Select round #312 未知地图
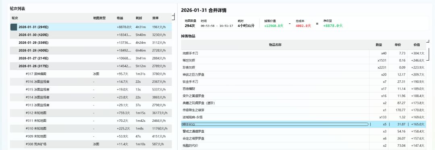The image size is (435, 150). (91, 113)
